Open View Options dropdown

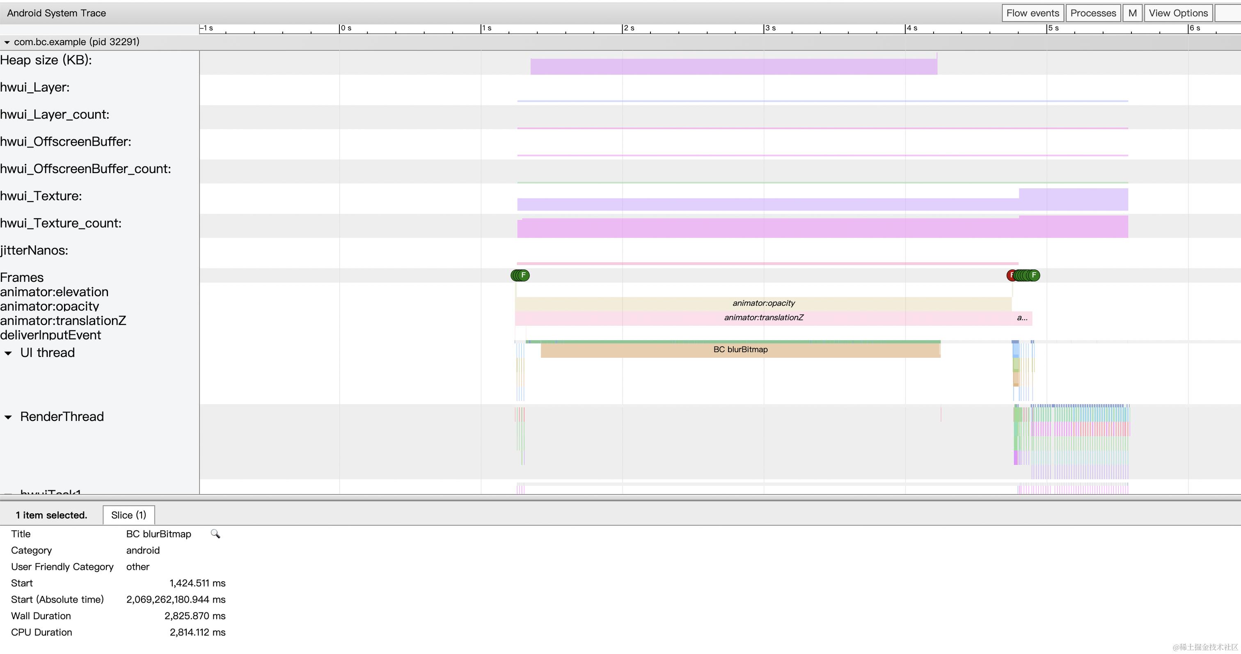click(x=1178, y=13)
